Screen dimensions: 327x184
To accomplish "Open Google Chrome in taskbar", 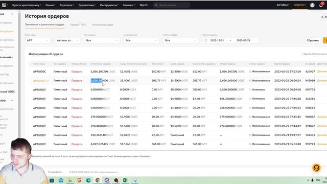I will (x=98, y=180).
